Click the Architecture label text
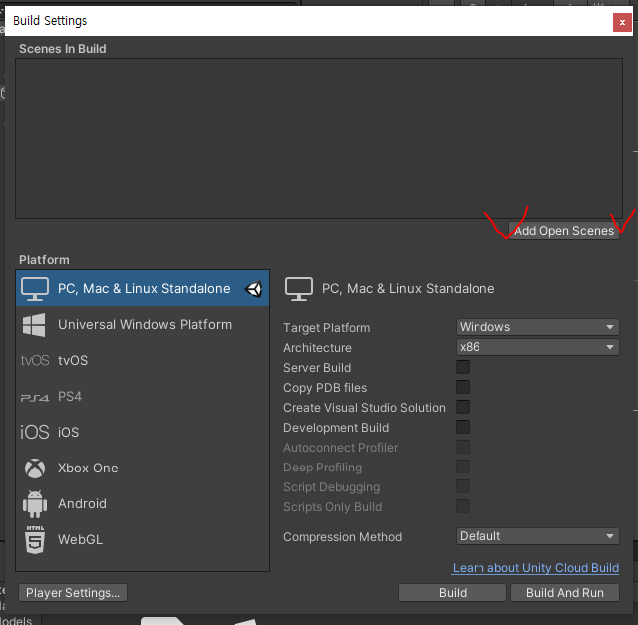638x625 pixels. (317, 348)
